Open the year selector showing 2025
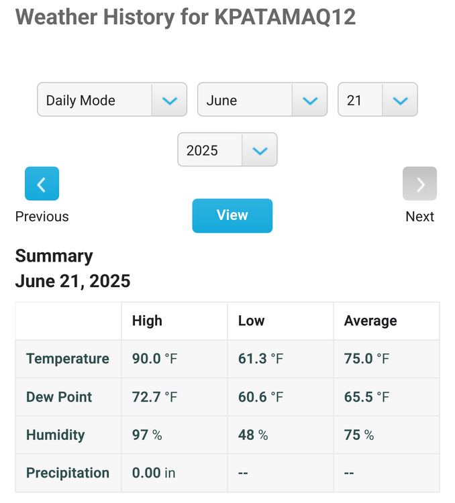Screen dimensions: 455x503 click(227, 150)
